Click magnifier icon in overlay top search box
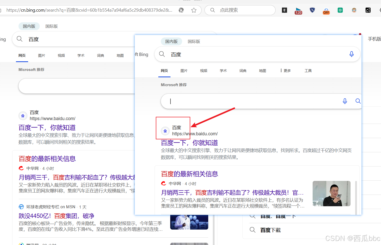This screenshot has height=245, width=381. 162,54
